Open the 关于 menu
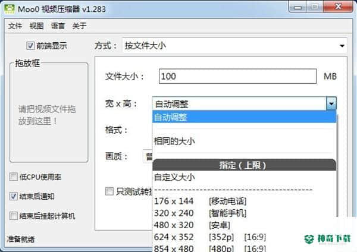357x252 pixels. (79, 26)
